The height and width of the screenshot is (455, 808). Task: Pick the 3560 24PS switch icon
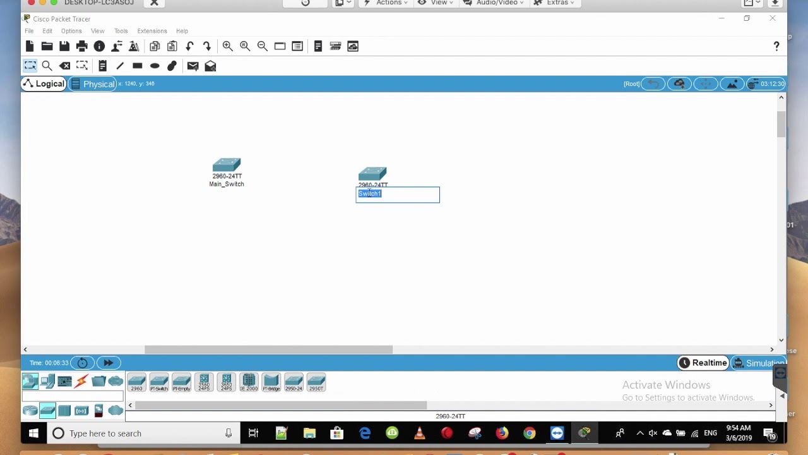coord(204,382)
